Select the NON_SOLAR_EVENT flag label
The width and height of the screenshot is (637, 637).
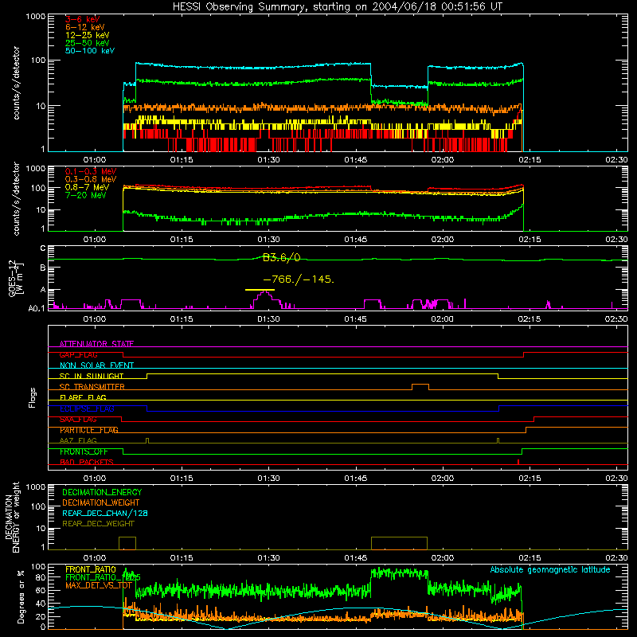click(x=96, y=365)
